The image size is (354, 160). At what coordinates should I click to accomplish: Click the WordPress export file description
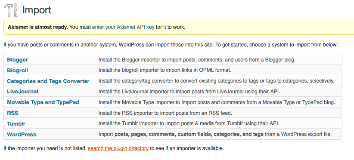pyautogui.click(x=215, y=135)
